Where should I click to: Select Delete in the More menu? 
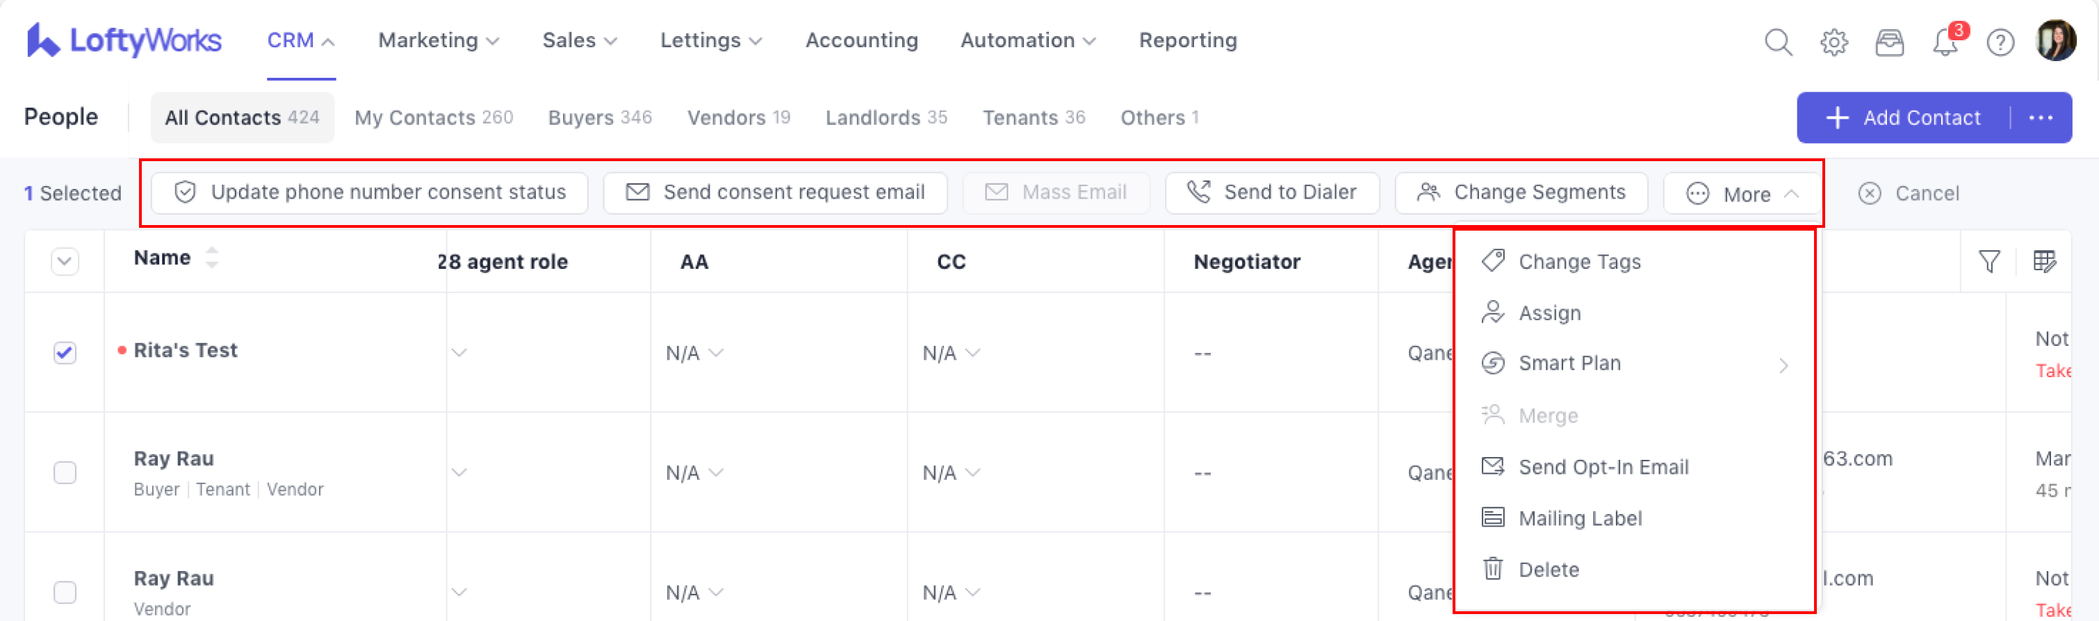tap(1548, 570)
